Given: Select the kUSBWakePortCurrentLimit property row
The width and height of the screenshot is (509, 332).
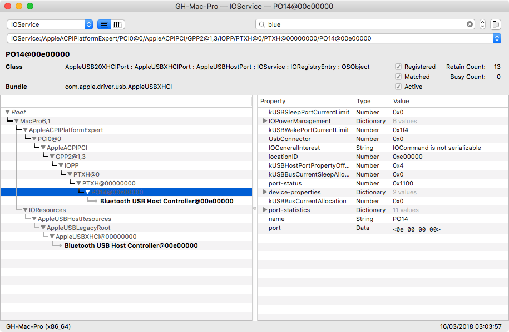Looking at the screenshot, I should (383, 130).
